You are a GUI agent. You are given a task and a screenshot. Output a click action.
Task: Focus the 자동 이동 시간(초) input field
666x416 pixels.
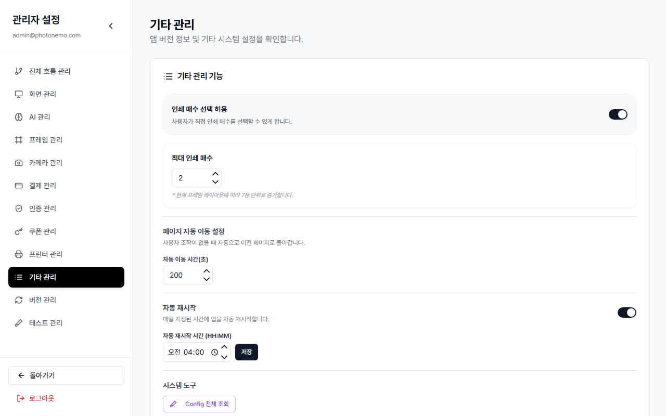click(182, 275)
